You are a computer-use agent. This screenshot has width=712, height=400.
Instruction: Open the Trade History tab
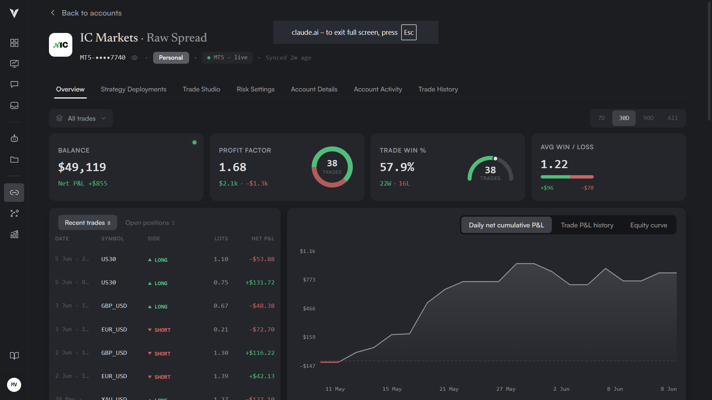coord(438,89)
